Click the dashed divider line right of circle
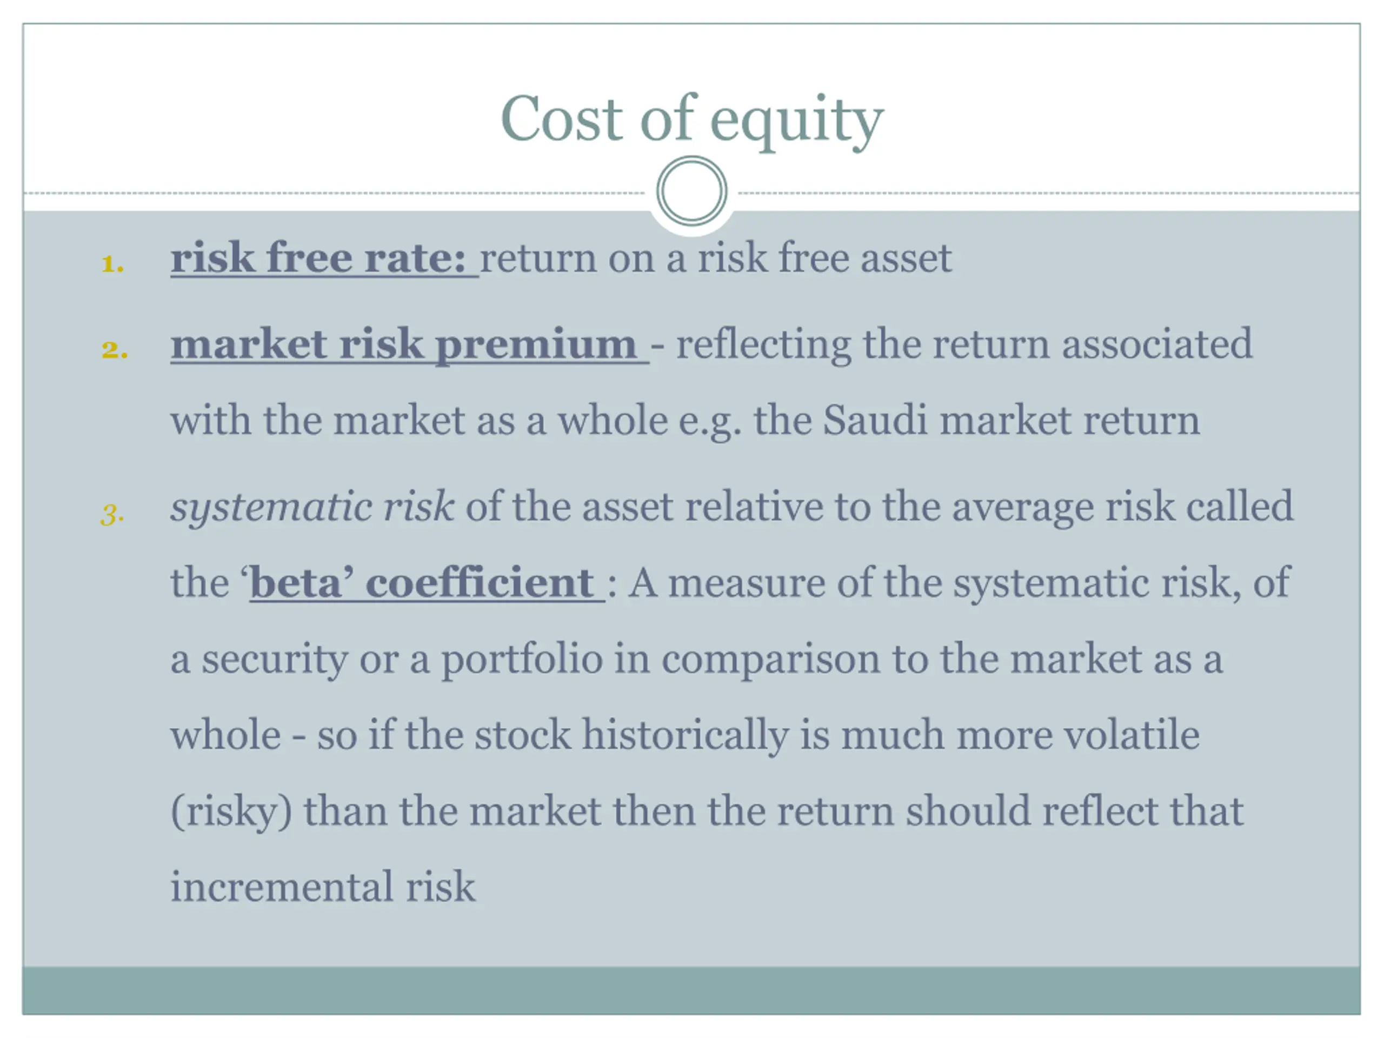The width and height of the screenshot is (1384, 1038). (1049, 194)
